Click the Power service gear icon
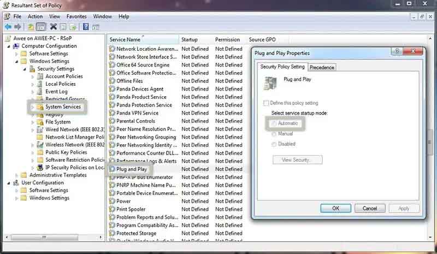 [x=112, y=201]
